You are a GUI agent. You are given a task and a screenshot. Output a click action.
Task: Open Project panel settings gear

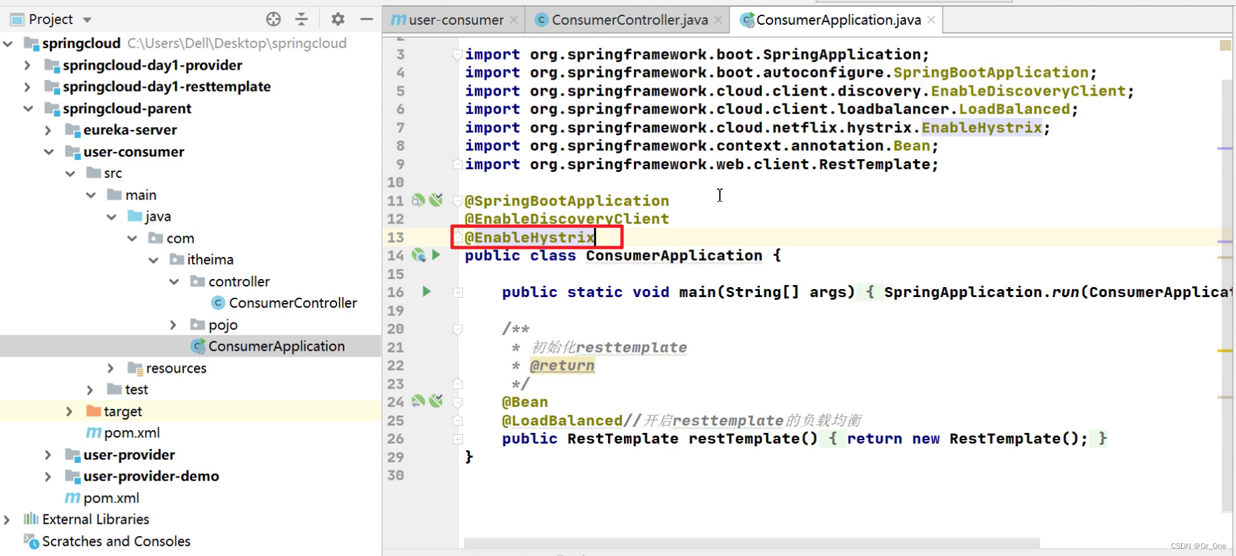click(x=338, y=19)
